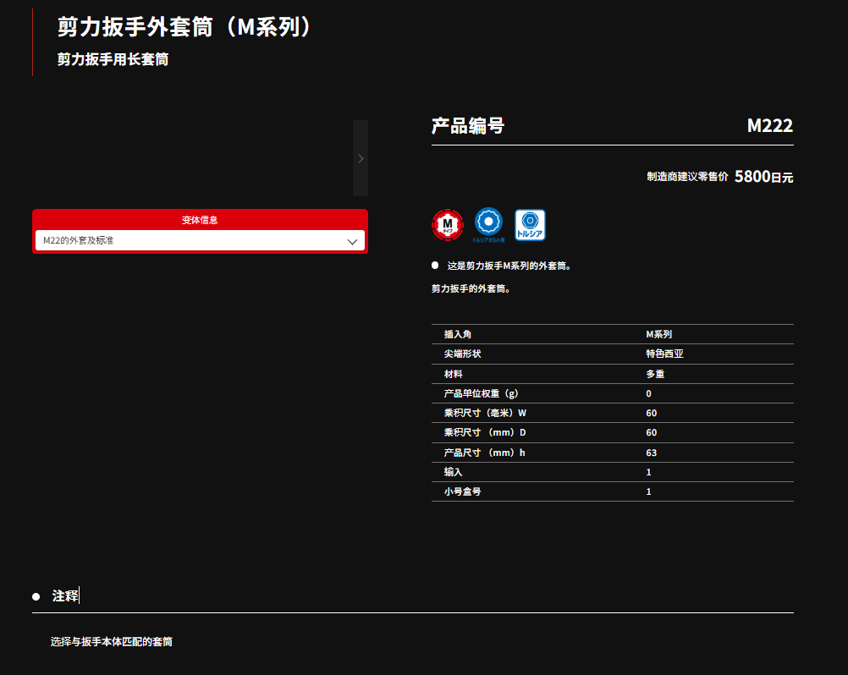
Task: Click the 产品编号 heading
Action: point(468,126)
